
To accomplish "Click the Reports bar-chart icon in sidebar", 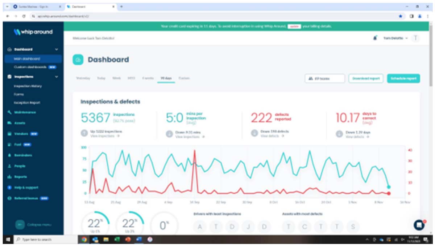I will (9, 177).
